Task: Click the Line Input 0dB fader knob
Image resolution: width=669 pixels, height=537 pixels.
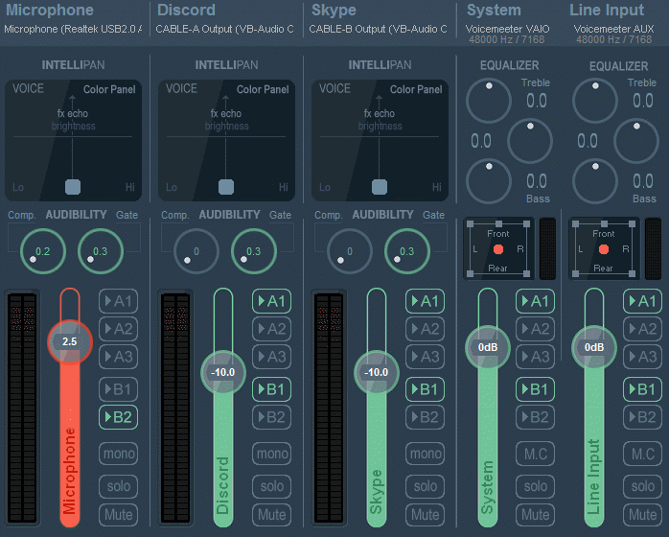Action: pos(594,347)
